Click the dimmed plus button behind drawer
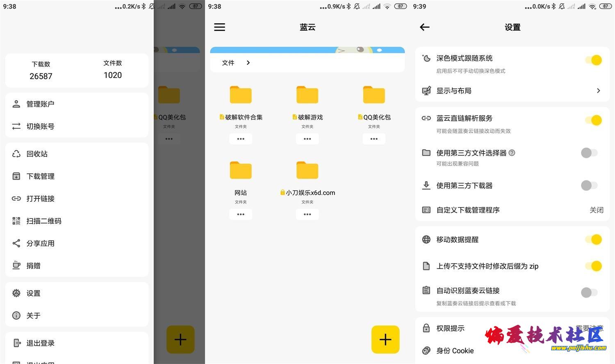The height and width of the screenshot is (364, 615). (180, 339)
